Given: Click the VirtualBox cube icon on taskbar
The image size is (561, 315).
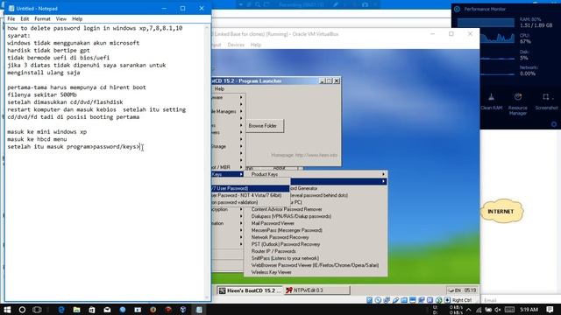Looking at the screenshot, I should pos(183,310).
